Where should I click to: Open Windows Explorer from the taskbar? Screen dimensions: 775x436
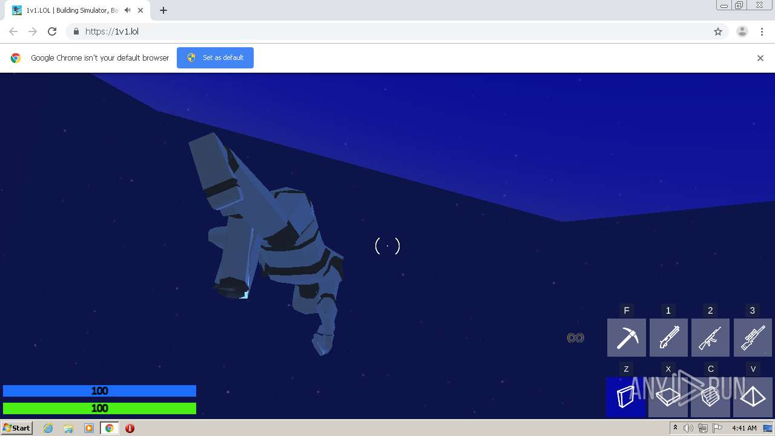pyautogui.click(x=68, y=428)
